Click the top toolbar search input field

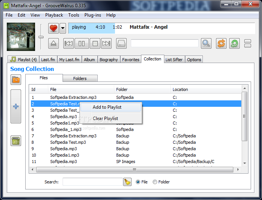(165, 43)
